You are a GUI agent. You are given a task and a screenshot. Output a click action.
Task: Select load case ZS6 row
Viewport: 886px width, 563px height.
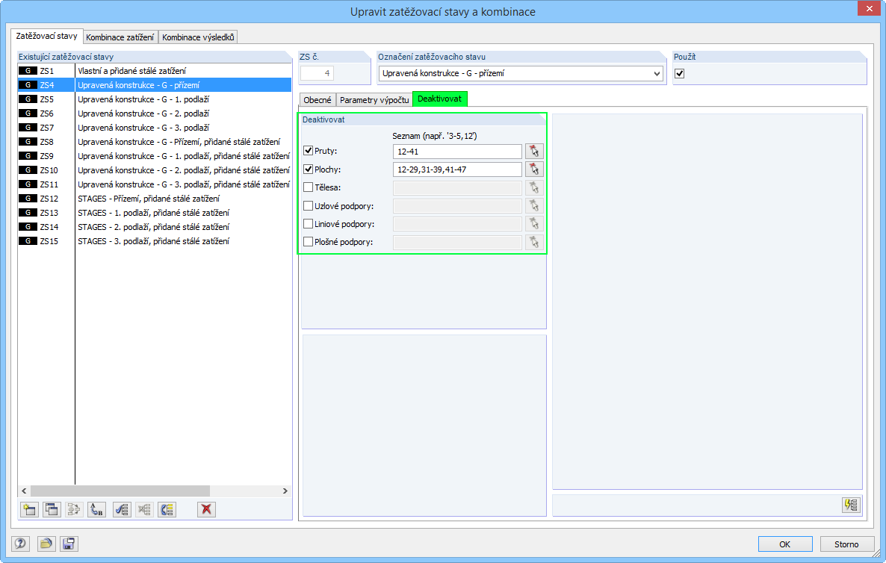[x=155, y=113]
